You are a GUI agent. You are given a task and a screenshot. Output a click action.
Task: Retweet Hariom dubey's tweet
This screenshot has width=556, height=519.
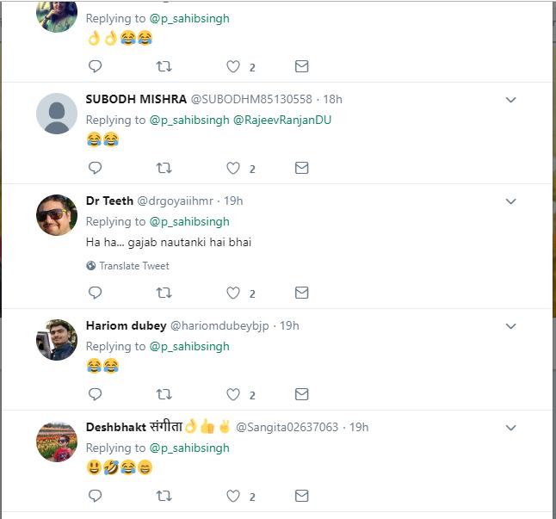(164, 395)
